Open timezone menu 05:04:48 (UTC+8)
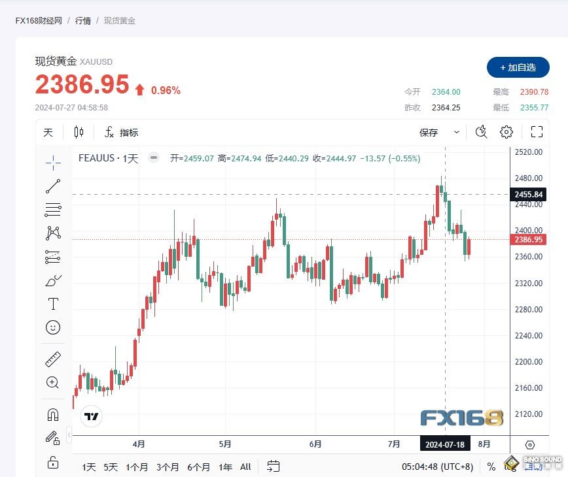 [x=437, y=467]
